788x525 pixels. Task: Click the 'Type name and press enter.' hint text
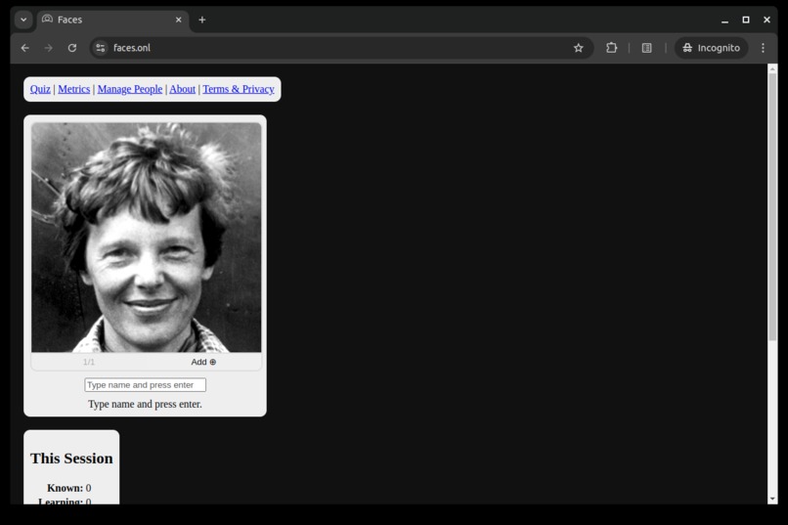pos(146,404)
